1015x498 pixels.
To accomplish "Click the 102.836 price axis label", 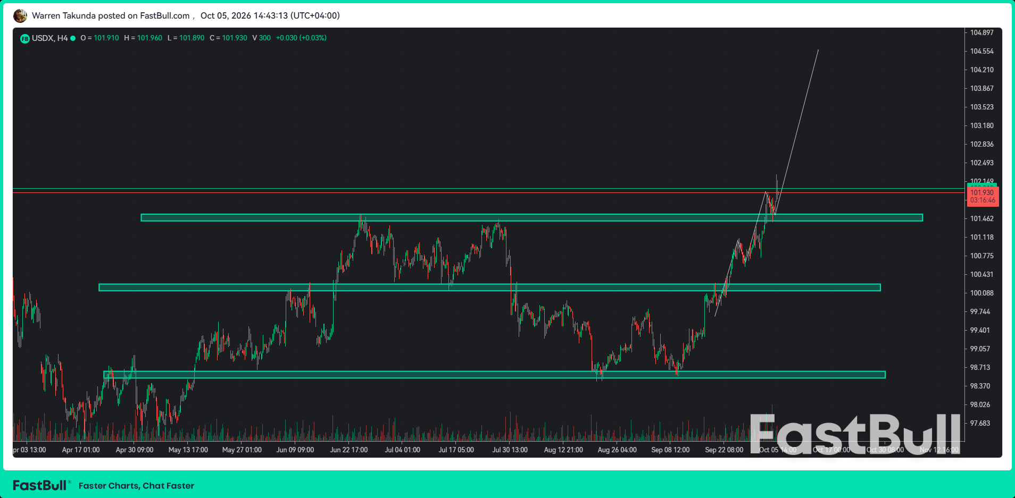I will point(981,145).
